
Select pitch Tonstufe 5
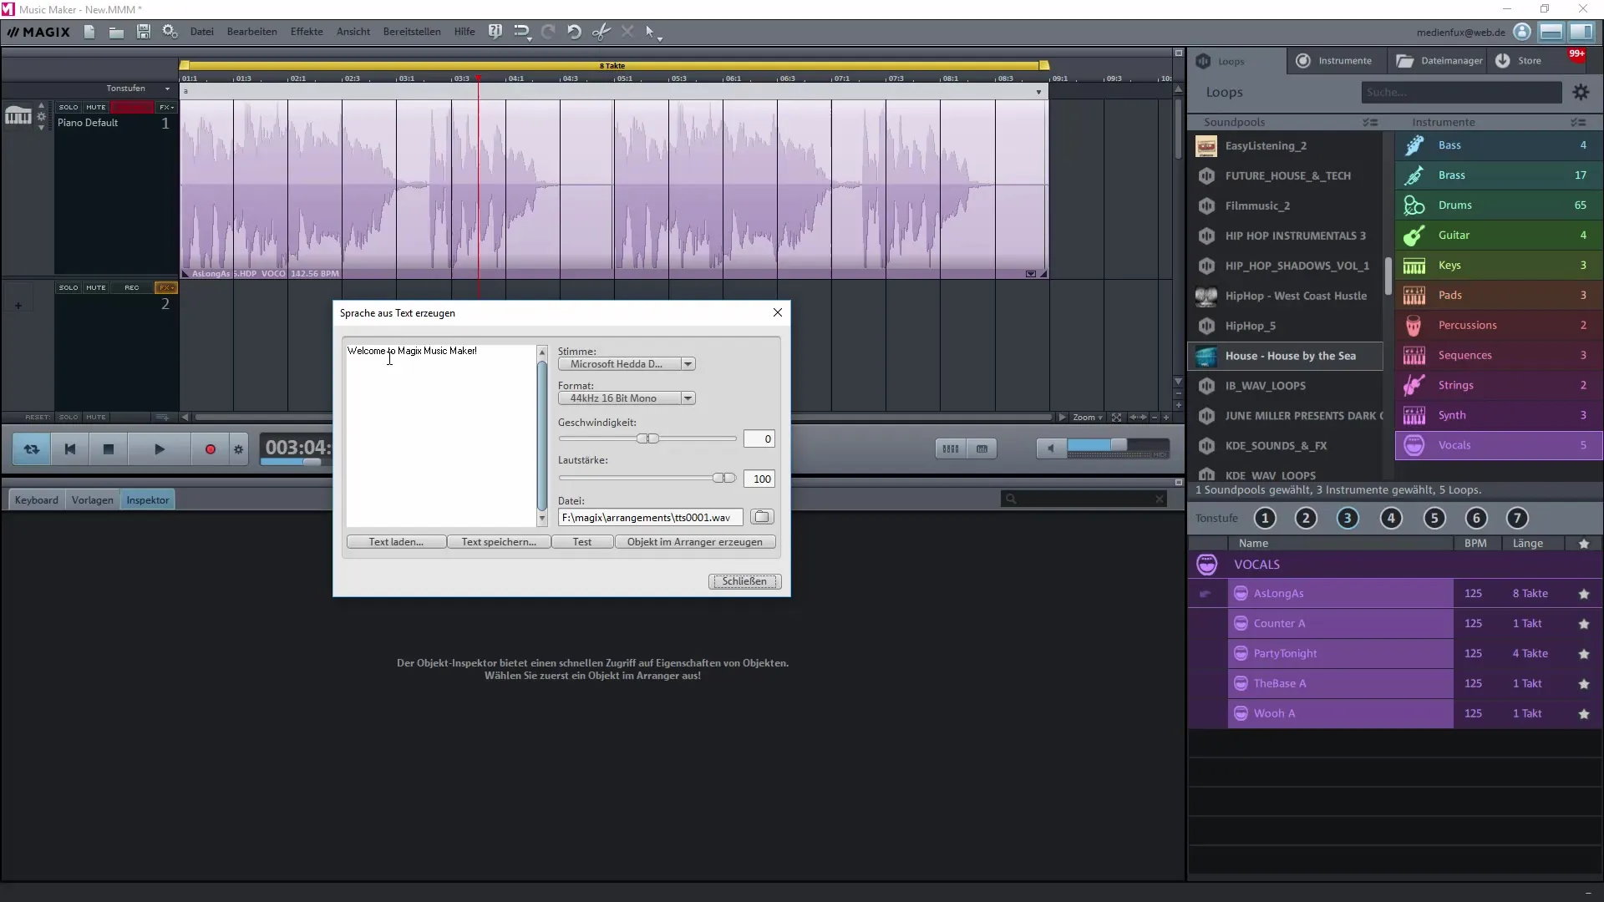1434,519
